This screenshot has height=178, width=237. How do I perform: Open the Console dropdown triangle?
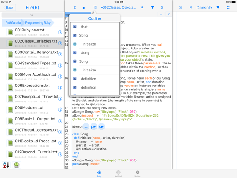point(218,7)
